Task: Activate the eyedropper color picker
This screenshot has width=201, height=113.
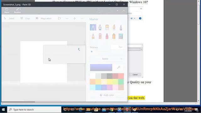Action: coord(118,67)
